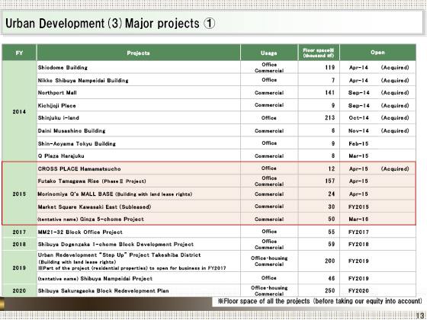
Task: Select "Ginza 5-chome Project" project name
Action: click(x=111, y=219)
